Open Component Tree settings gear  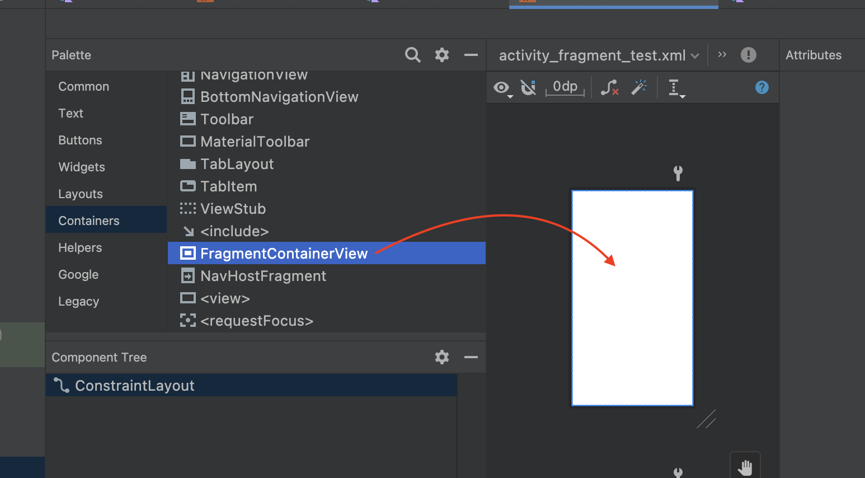[x=442, y=357]
